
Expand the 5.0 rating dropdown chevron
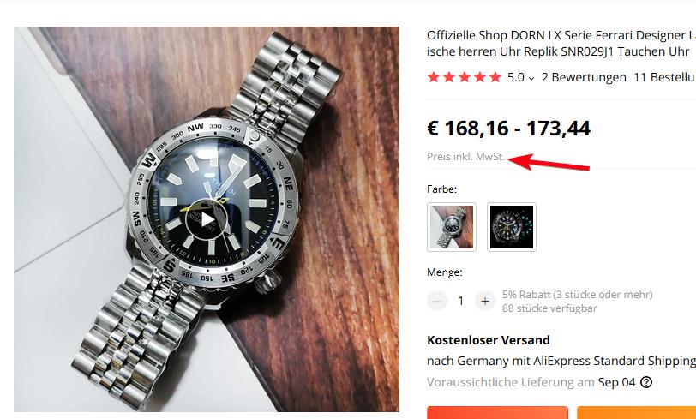pyautogui.click(x=531, y=79)
